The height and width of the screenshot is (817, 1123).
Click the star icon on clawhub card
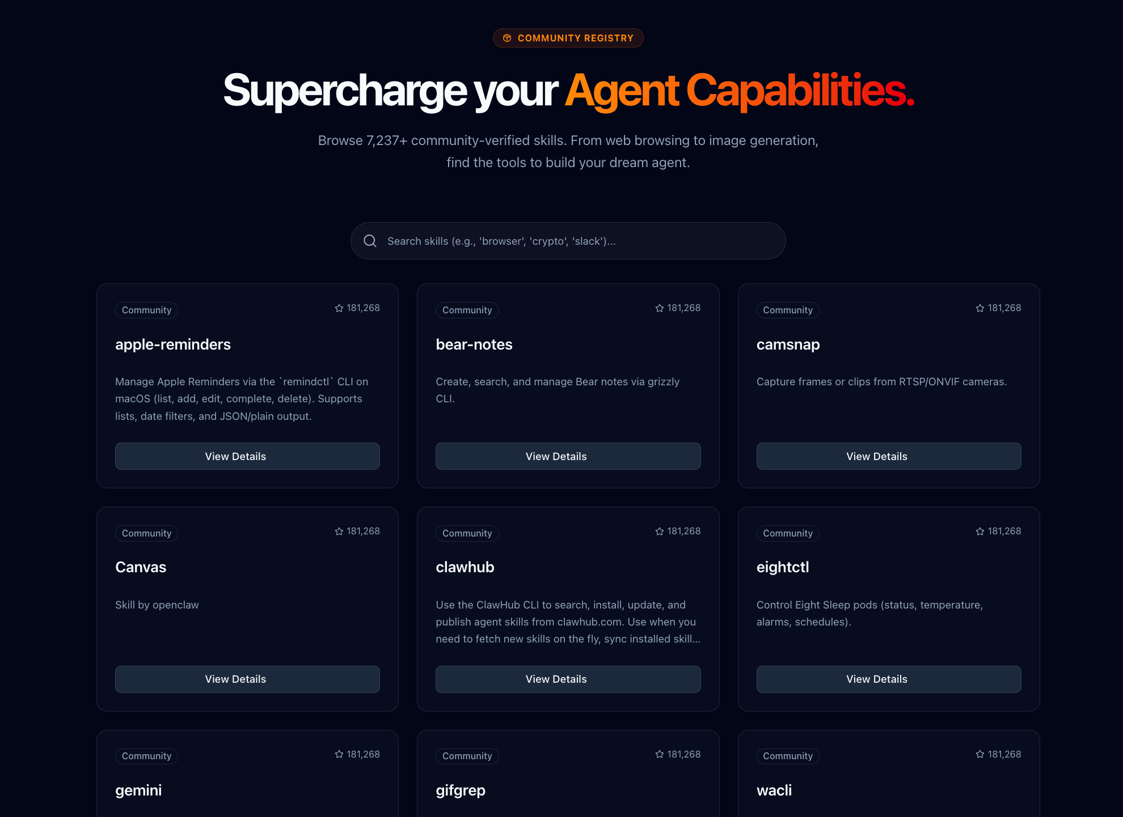(660, 531)
